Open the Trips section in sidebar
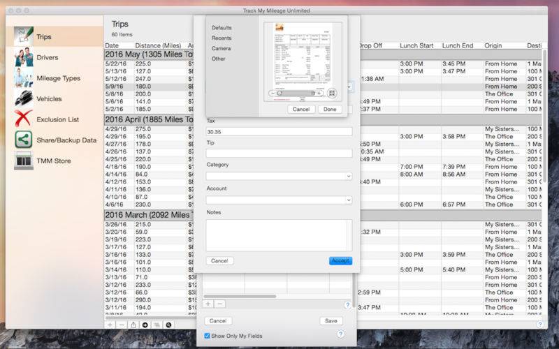This screenshot has height=349, width=559. click(55, 37)
